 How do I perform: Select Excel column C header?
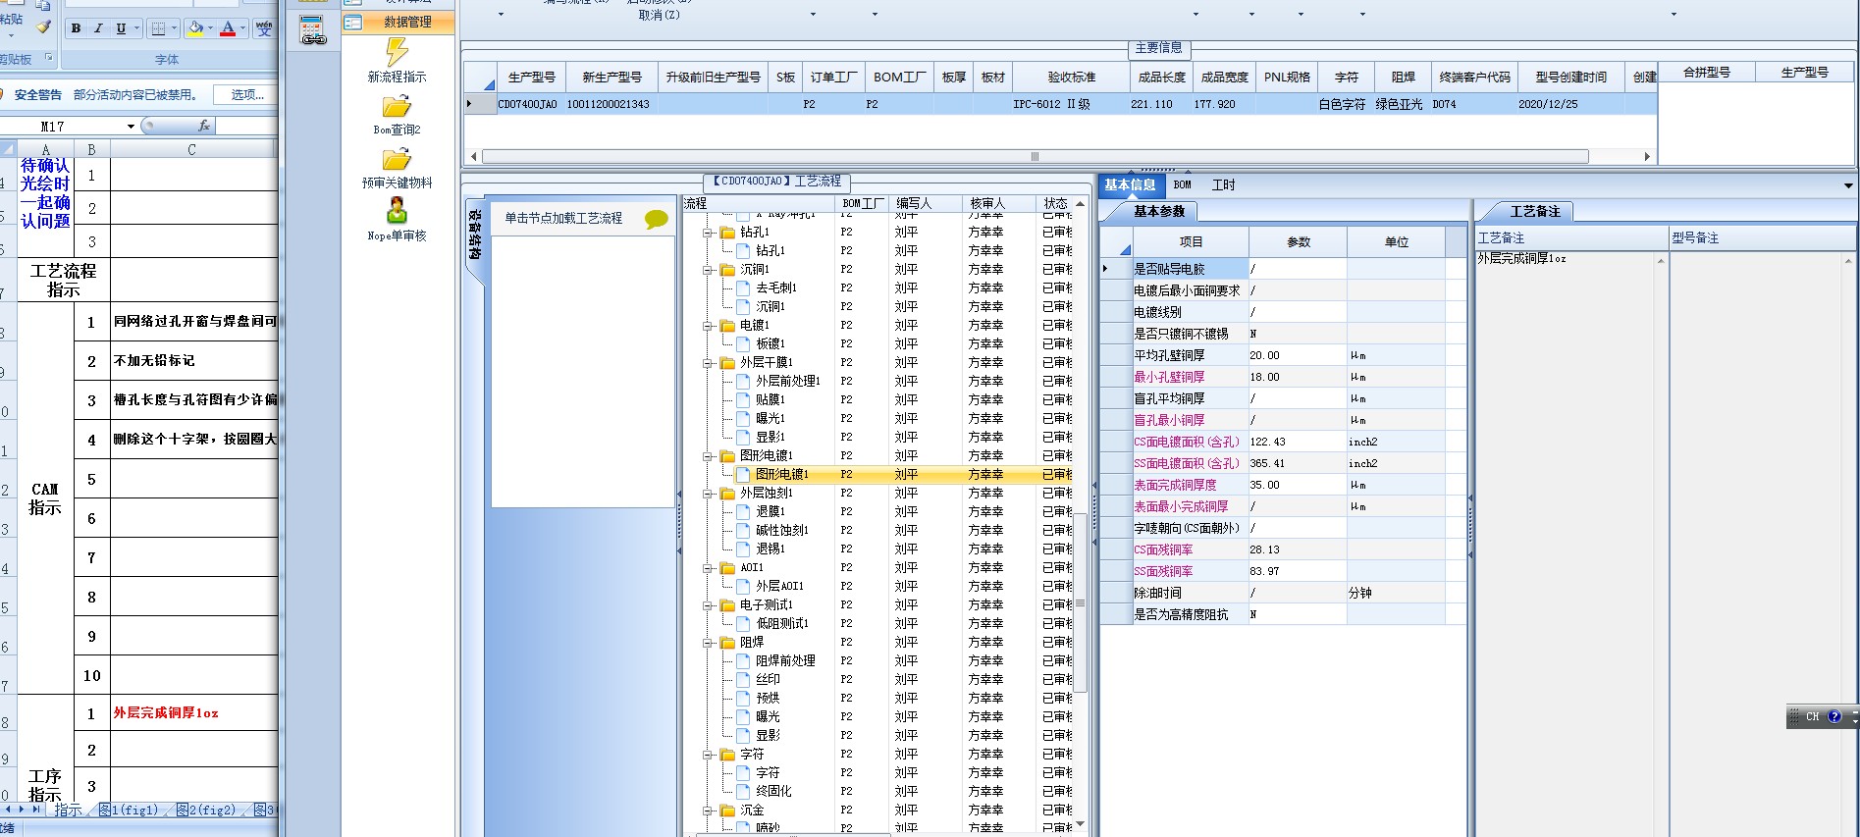pos(191,149)
